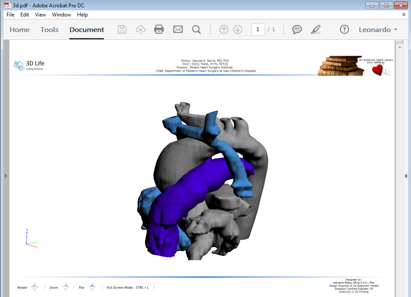Open the Leonardo account dropdown

point(378,29)
